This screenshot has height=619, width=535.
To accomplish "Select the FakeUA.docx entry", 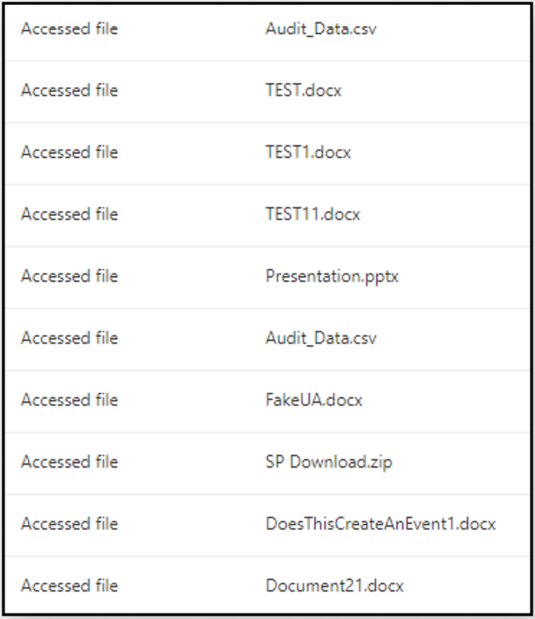I will pos(314,400).
